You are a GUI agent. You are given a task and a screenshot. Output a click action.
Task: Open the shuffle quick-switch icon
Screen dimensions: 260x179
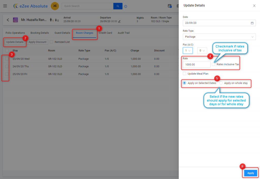coord(55,6)
